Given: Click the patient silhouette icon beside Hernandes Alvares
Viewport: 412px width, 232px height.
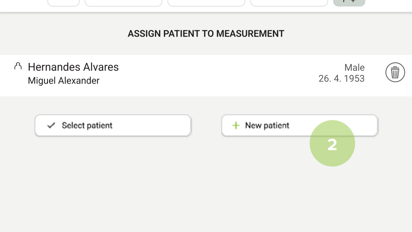Looking at the screenshot, I should point(17,66).
